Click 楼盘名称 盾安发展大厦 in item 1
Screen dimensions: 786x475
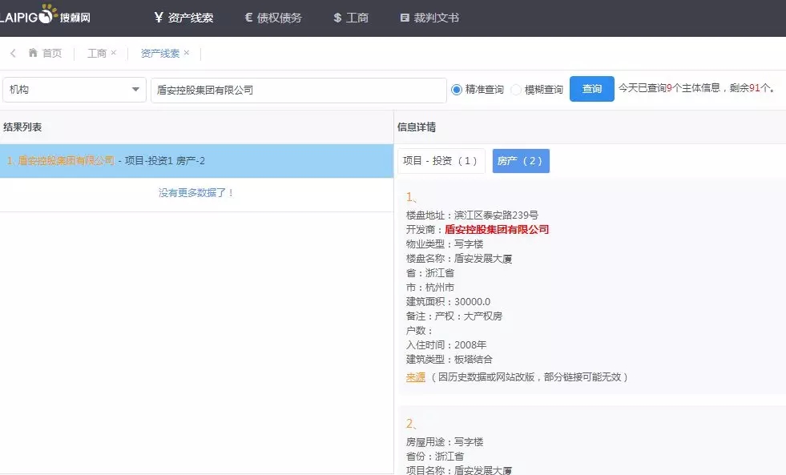[x=459, y=259]
